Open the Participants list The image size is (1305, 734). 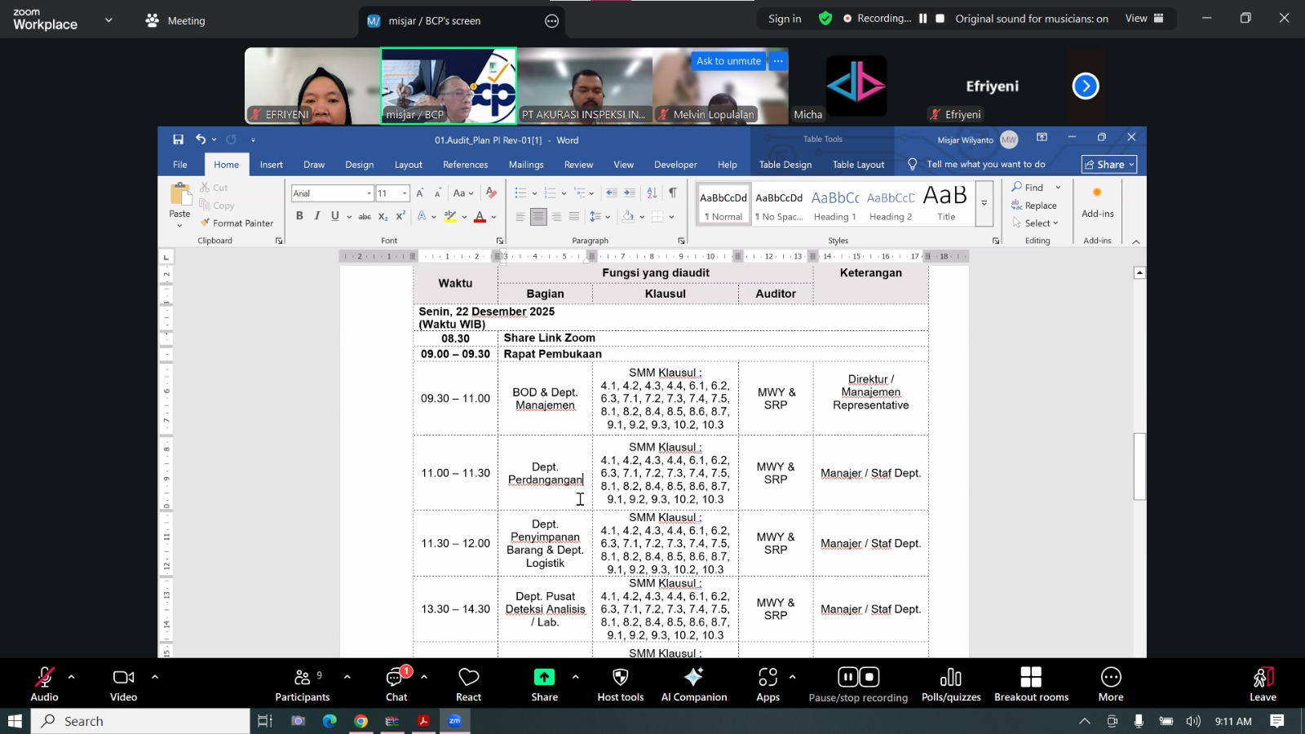(302, 683)
